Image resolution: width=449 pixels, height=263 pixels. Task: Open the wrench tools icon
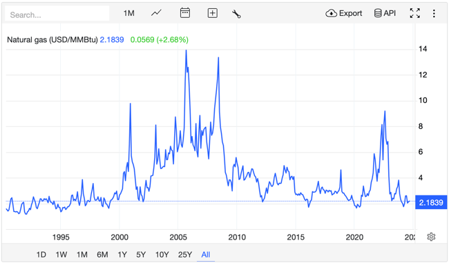[236, 14]
